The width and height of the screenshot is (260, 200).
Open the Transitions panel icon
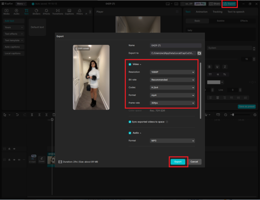[58, 12]
